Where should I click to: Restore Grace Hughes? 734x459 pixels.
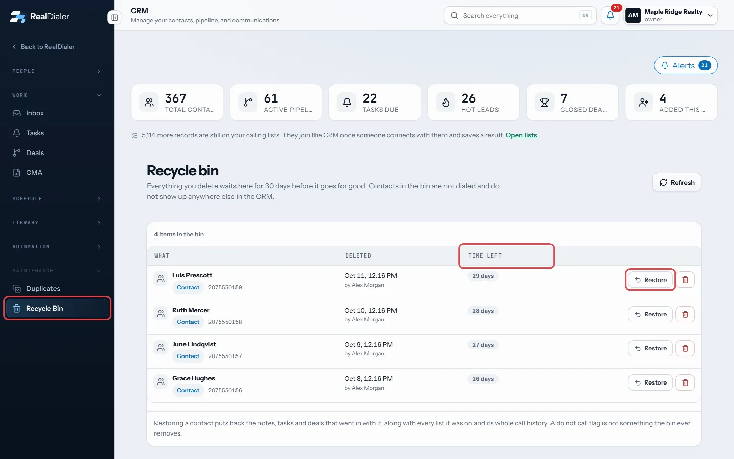650,382
